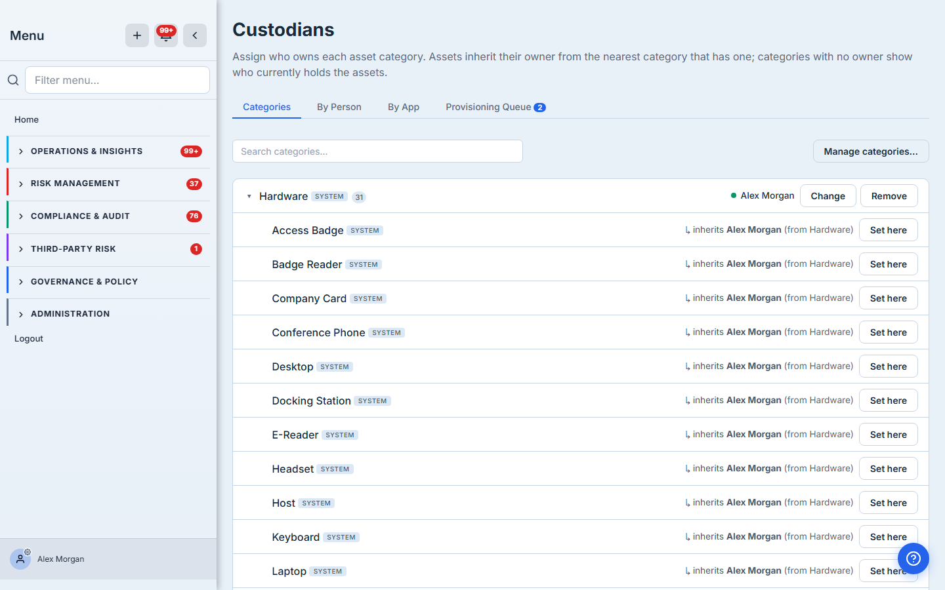Set owner here for Headset

coord(889,469)
